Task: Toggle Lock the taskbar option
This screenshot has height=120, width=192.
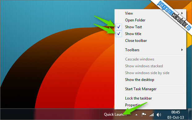Action: [138, 98]
